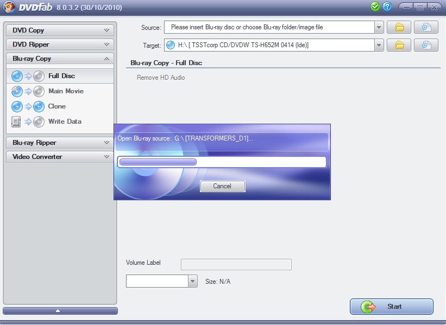Browse Target folder with yellow folder icon
Image resolution: width=446 pixels, height=325 pixels.
click(399, 45)
